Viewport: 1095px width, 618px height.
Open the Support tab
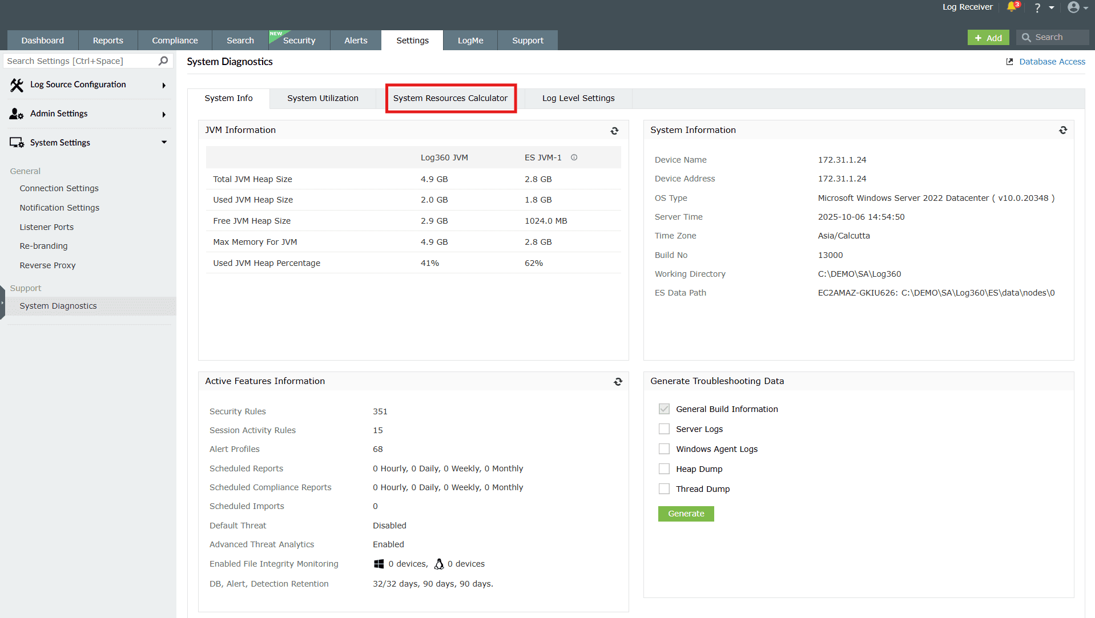[x=528, y=41]
